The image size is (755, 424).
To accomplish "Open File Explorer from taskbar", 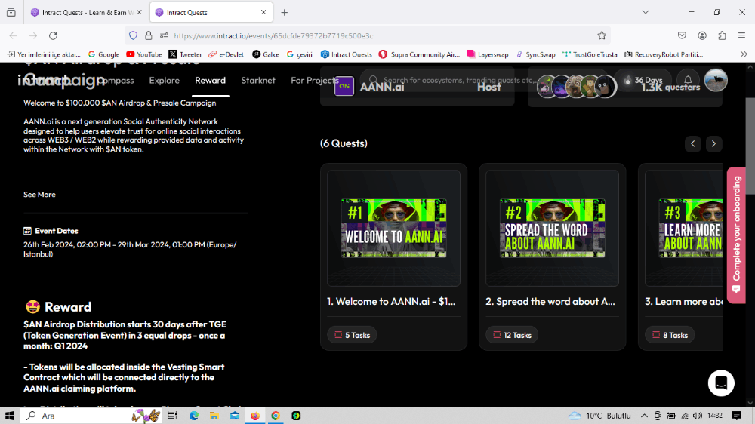I will 214,416.
